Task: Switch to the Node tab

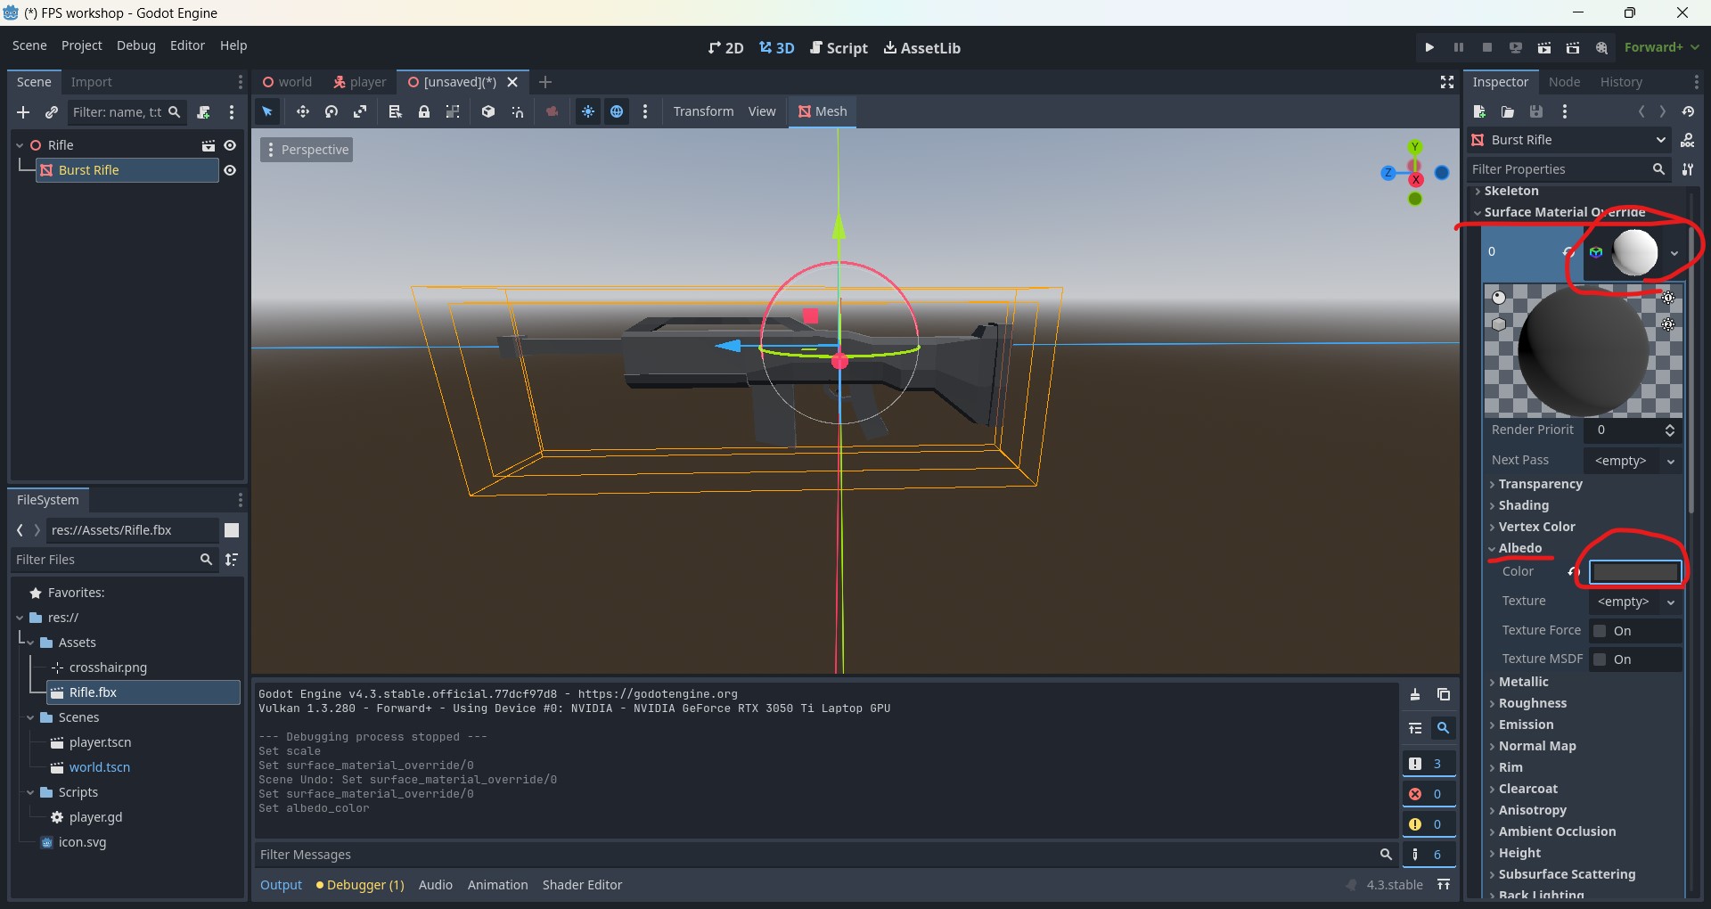Action: [x=1566, y=82]
